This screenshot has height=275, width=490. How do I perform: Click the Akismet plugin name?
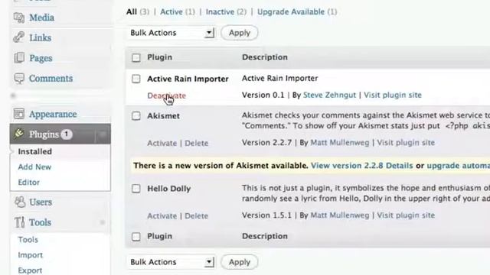click(x=163, y=116)
